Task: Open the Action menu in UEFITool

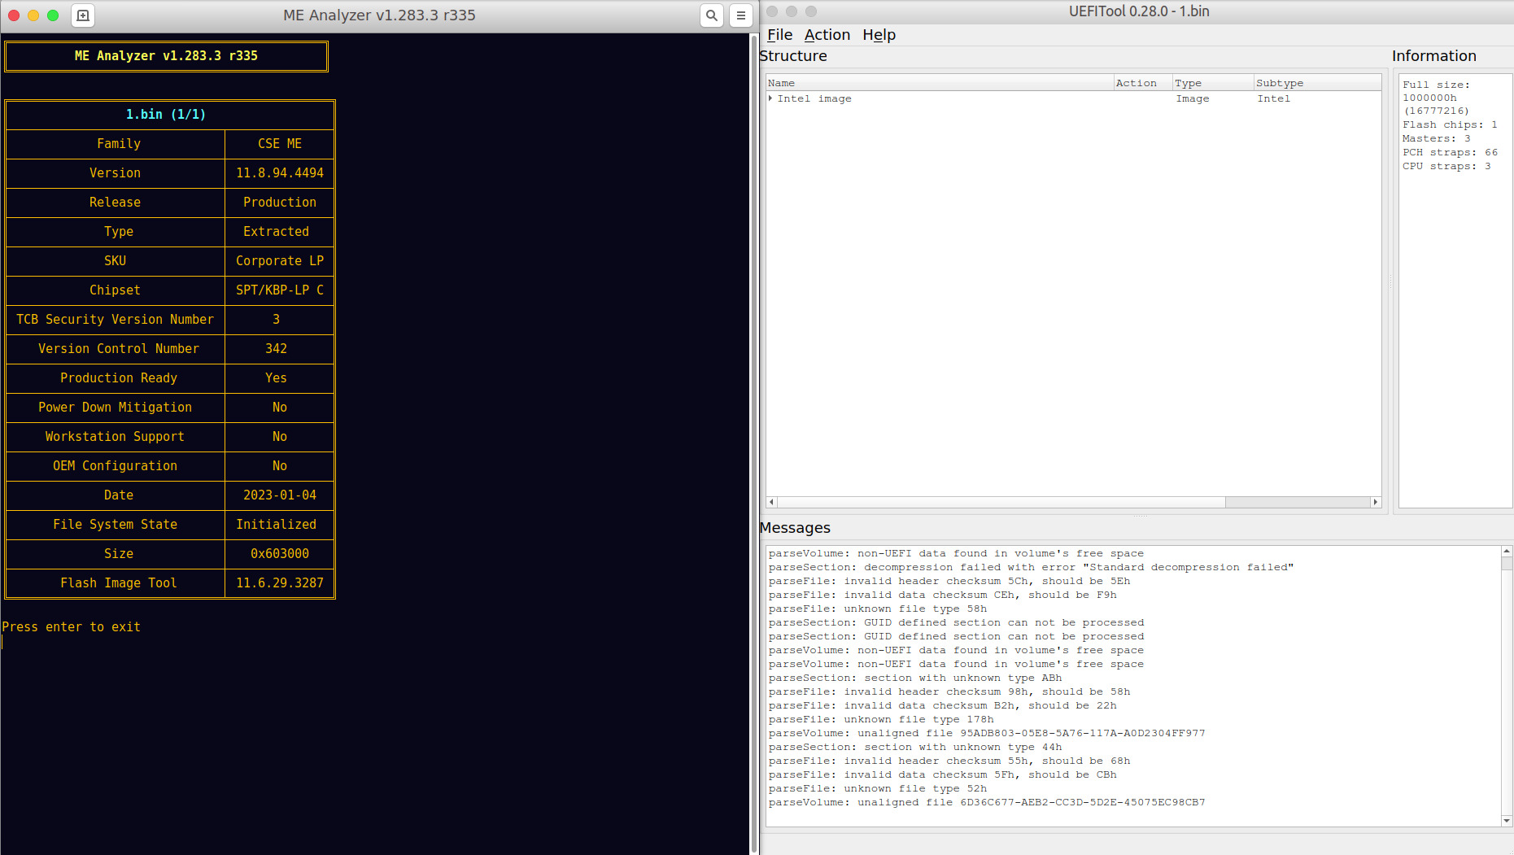Action: [x=827, y=35]
